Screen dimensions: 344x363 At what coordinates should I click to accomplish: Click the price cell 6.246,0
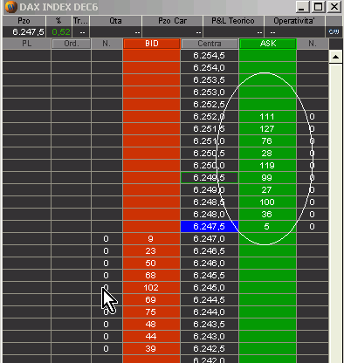(210, 264)
